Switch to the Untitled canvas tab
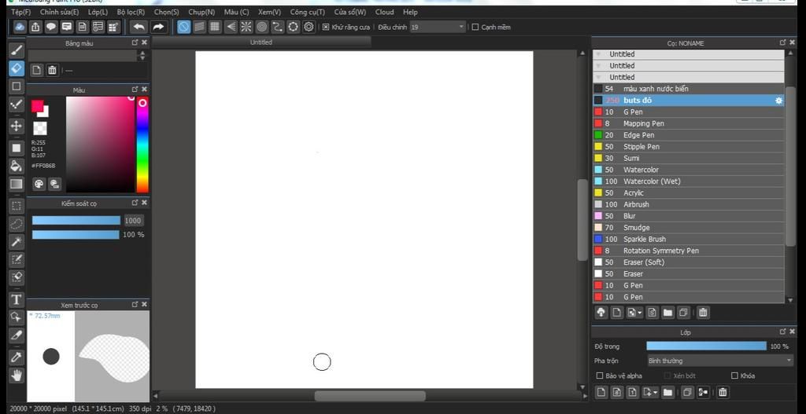Image resolution: width=806 pixels, height=414 pixels. [261, 42]
